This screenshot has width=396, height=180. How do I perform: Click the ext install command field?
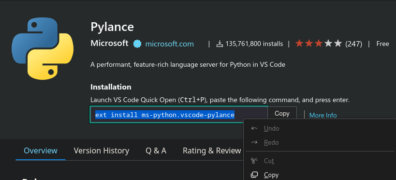179,115
